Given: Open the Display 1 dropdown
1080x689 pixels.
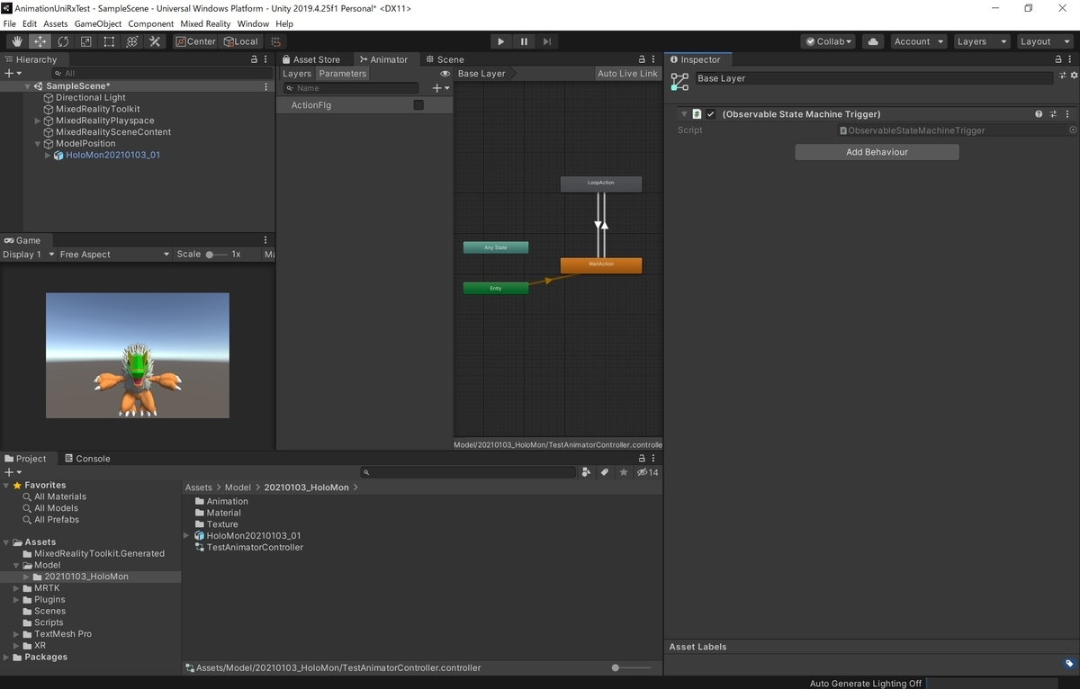Looking at the screenshot, I should [x=27, y=255].
